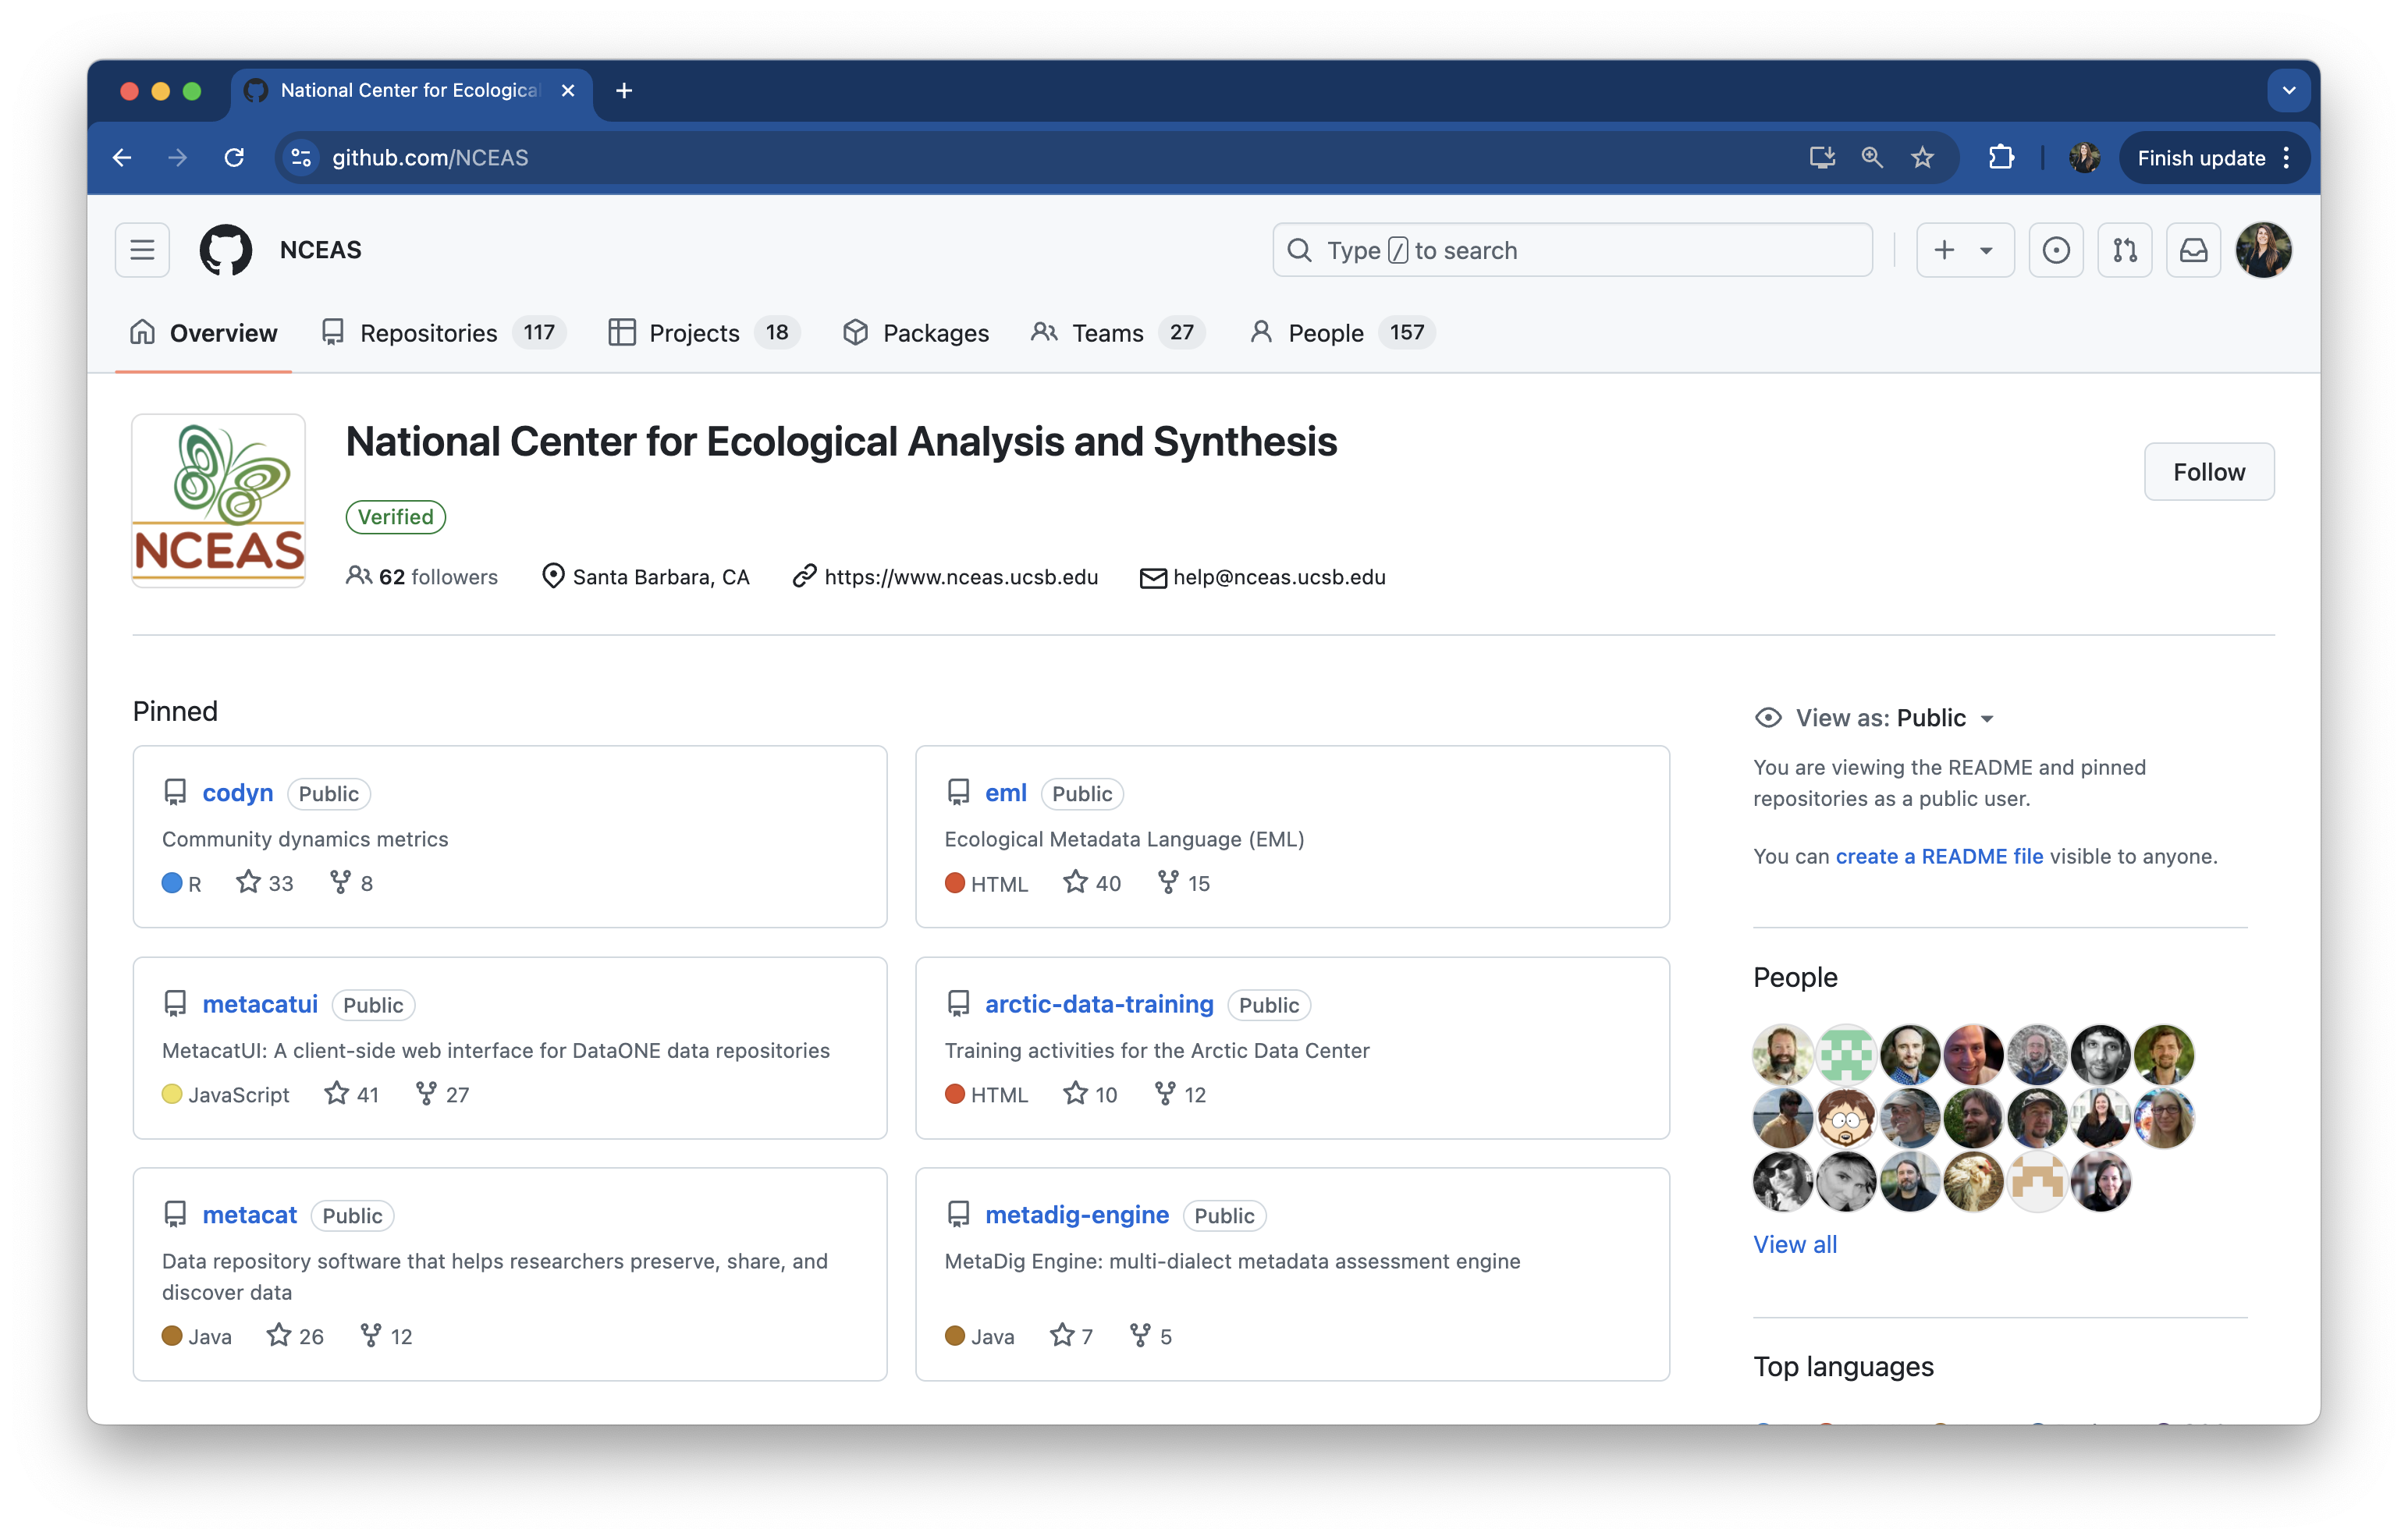
Task: Click the GitHub Octocat logo
Action: tap(226, 250)
